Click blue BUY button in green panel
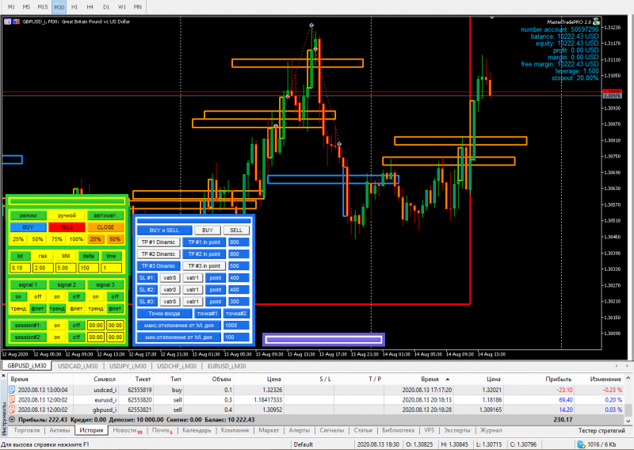This screenshot has height=450, width=634. click(x=28, y=227)
